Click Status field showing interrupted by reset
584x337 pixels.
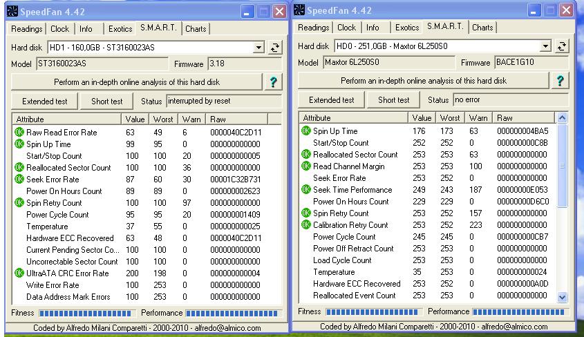(x=224, y=102)
